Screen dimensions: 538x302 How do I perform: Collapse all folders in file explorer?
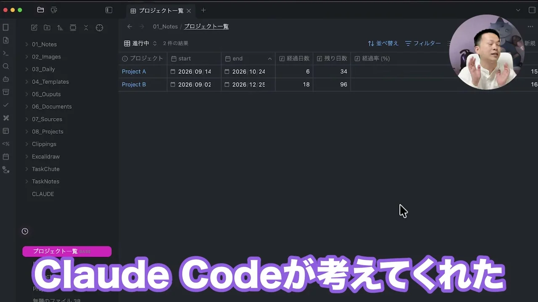click(86, 28)
